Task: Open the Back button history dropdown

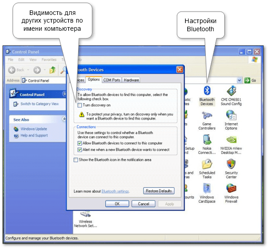Action: 28,70
